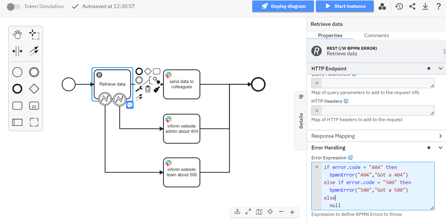Expand the Response Mapping section
The image size is (446, 224).
(440, 136)
